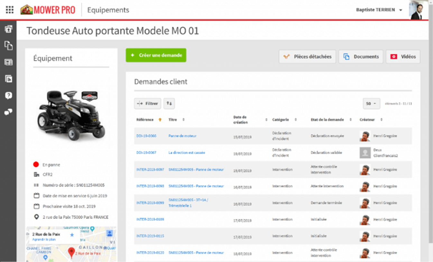The height and width of the screenshot is (262, 433).
Task: Click 'Prochaine visite 18 oct. 2019' text
Action: tap(69, 206)
